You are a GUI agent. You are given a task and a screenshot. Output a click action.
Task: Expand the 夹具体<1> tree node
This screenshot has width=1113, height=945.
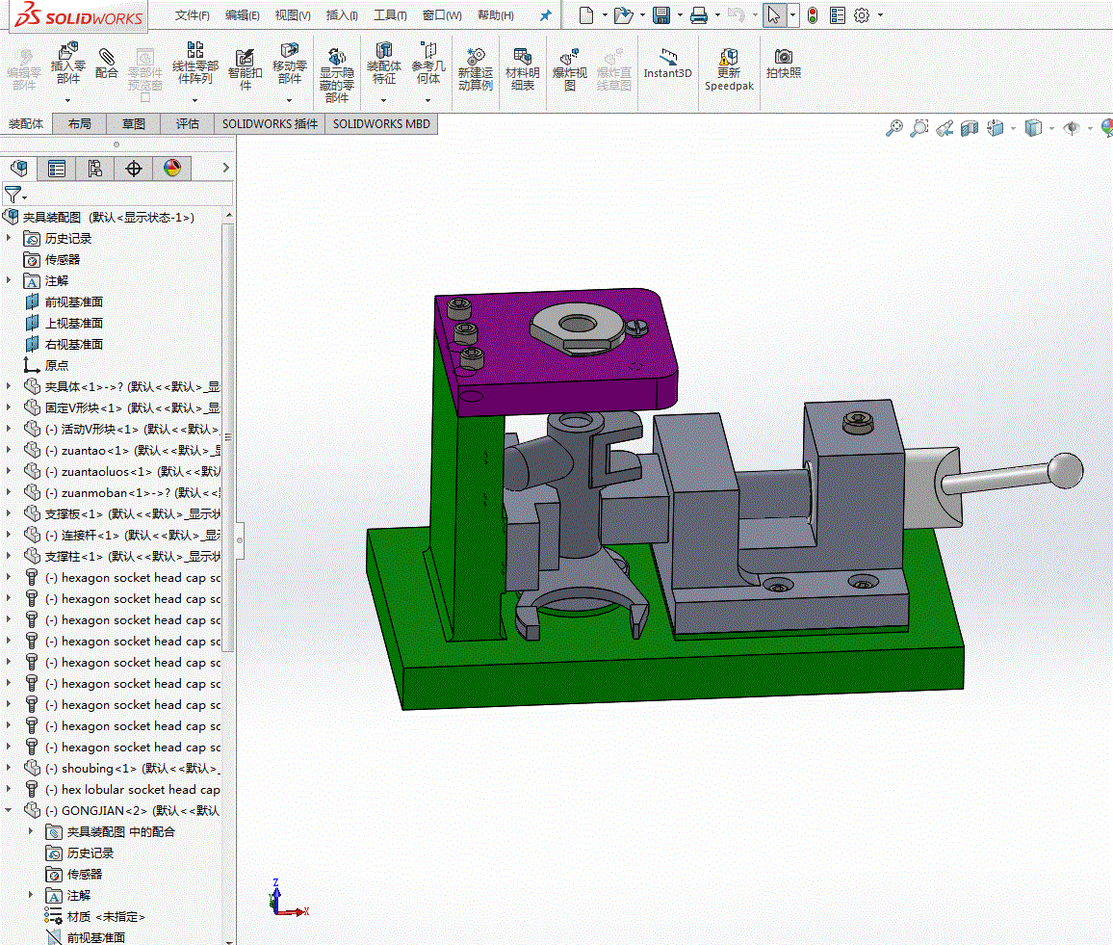tap(10, 386)
